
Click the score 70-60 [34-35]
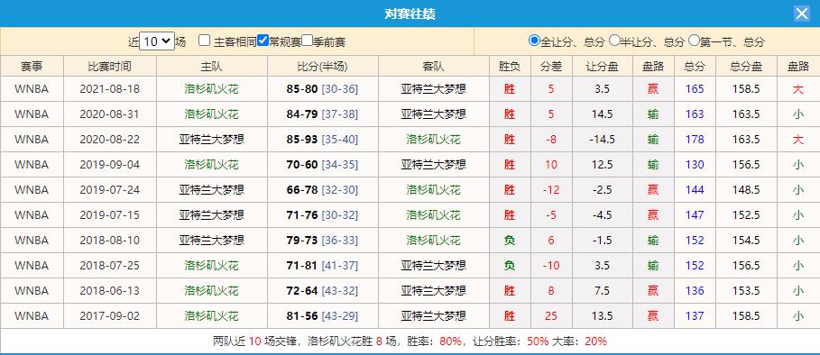click(323, 165)
